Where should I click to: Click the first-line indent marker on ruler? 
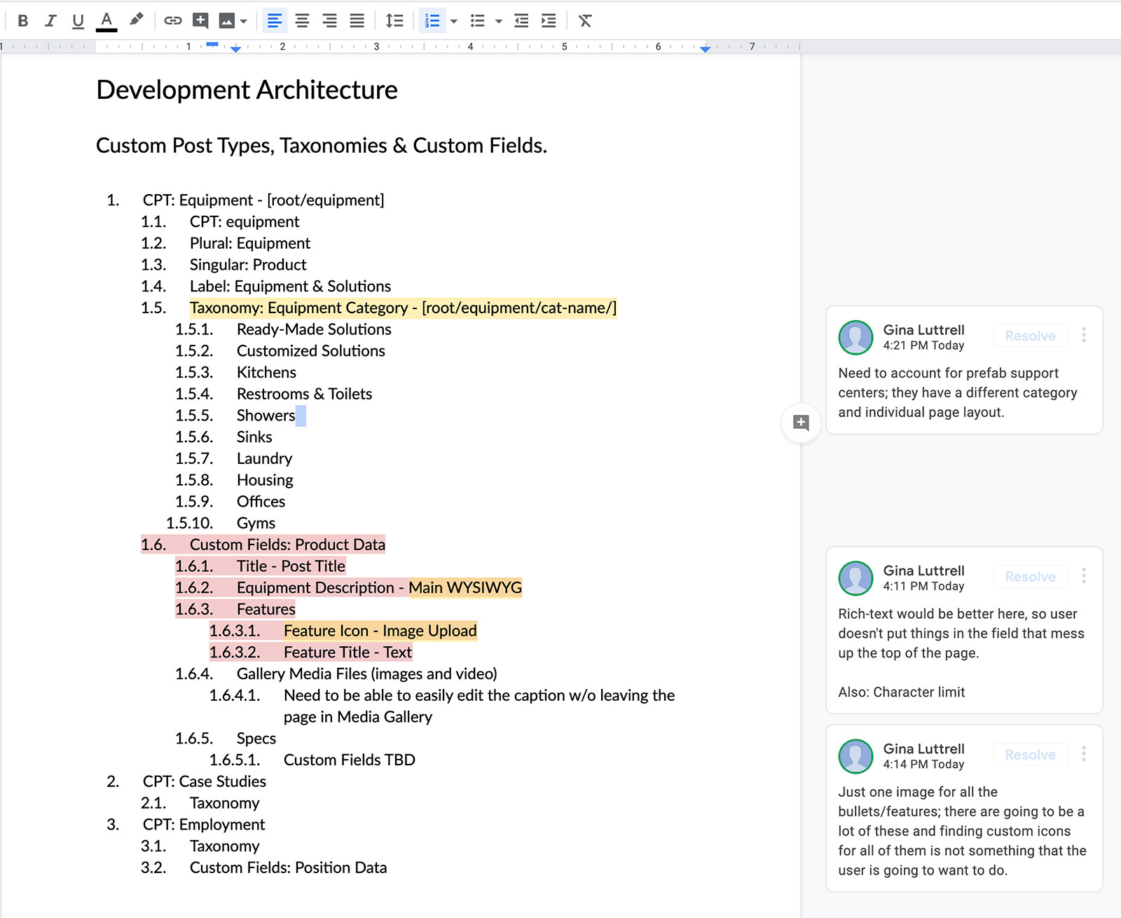(212, 44)
